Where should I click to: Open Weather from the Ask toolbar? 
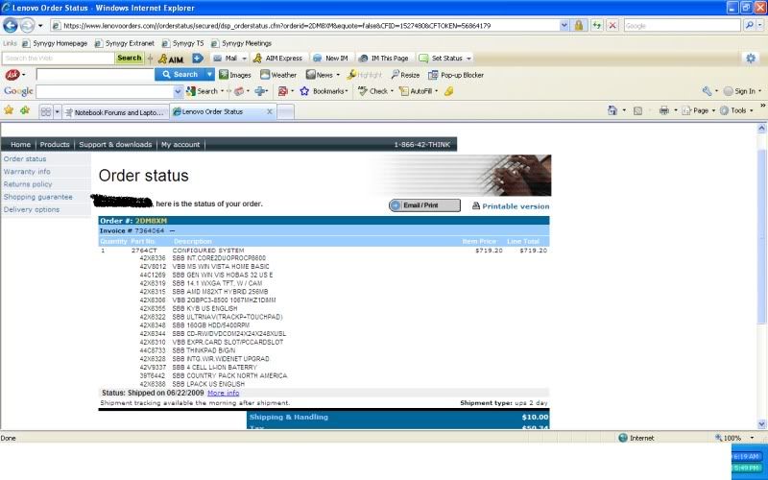[x=278, y=75]
